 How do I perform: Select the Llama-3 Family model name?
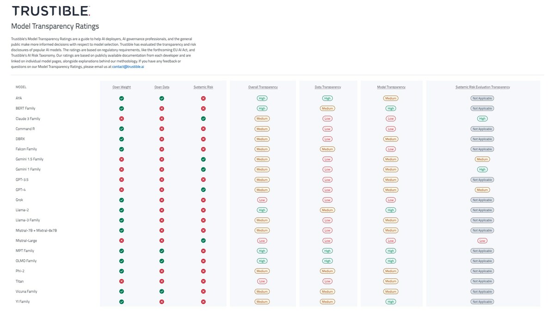click(28, 220)
